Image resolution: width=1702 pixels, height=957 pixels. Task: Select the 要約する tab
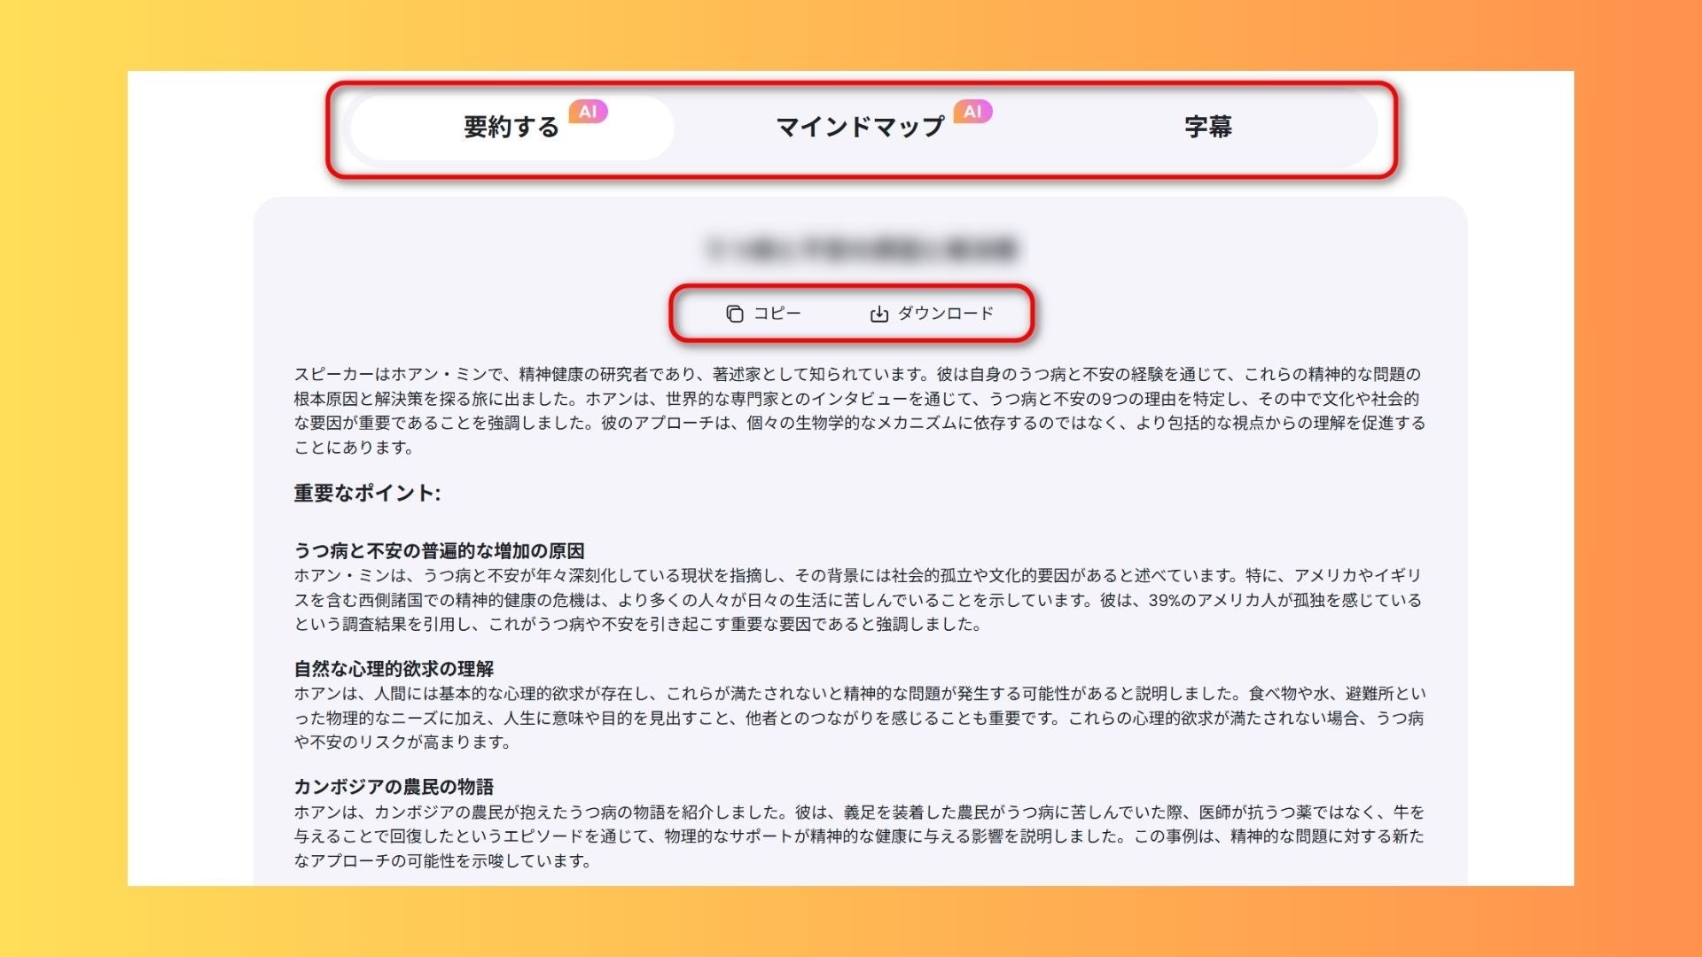pyautogui.click(x=512, y=128)
